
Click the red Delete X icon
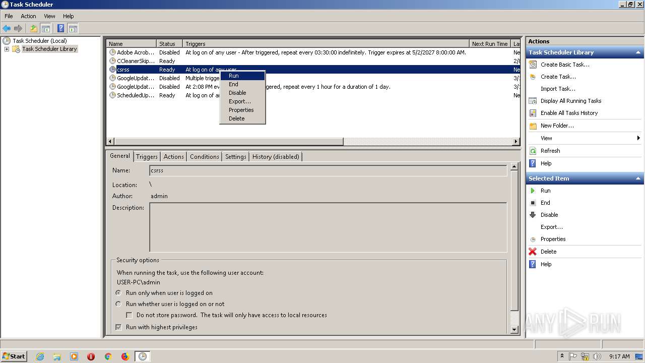coord(533,252)
